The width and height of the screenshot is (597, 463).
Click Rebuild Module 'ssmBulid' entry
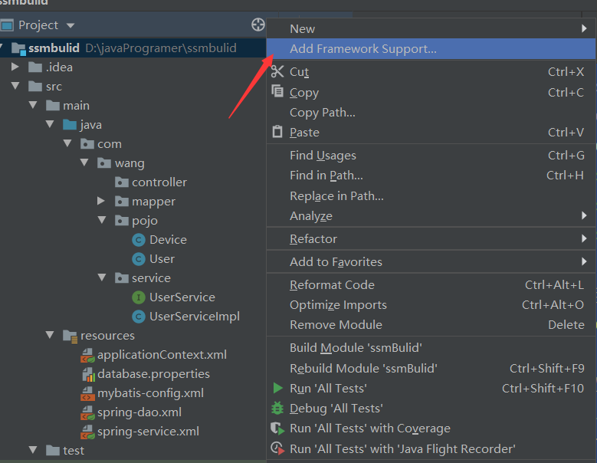363,368
